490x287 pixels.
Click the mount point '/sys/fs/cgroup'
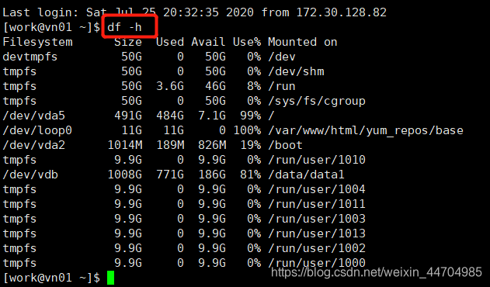(x=317, y=101)
